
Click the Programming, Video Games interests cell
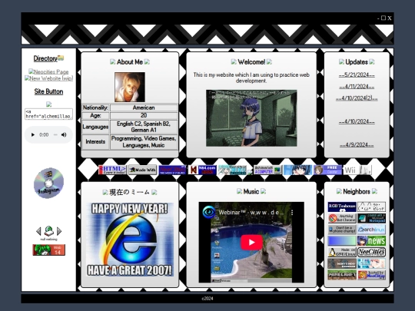pos(144,142)
